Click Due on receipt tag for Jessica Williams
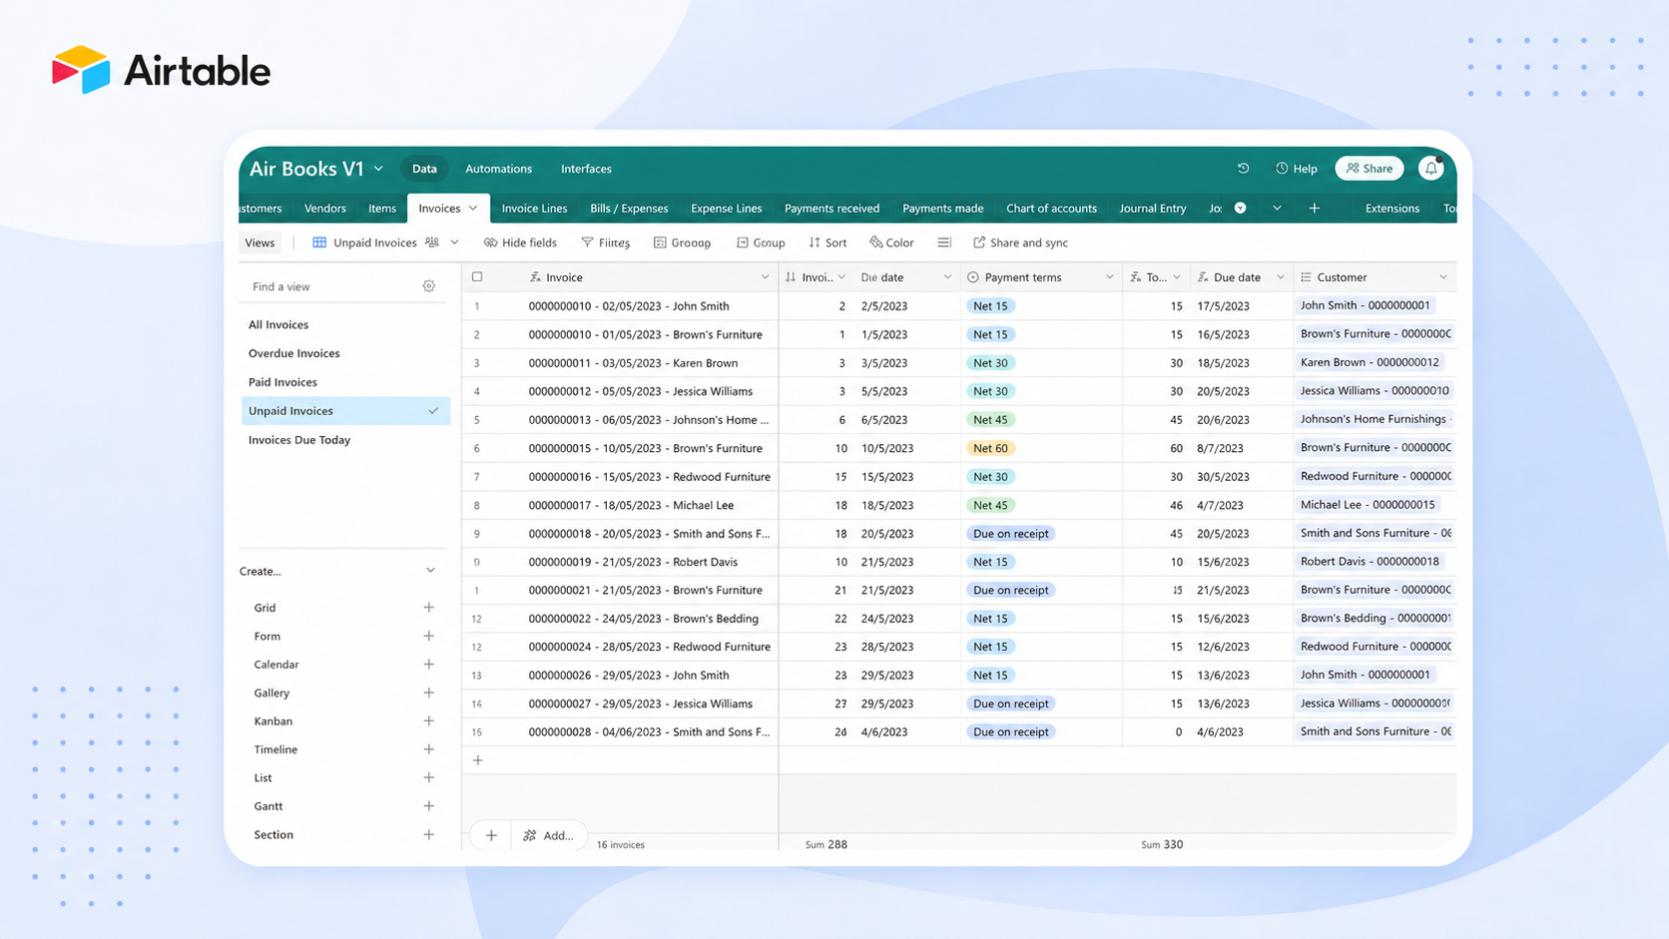Viewport: 1669px width, 939px height. tap(1010, 704)
